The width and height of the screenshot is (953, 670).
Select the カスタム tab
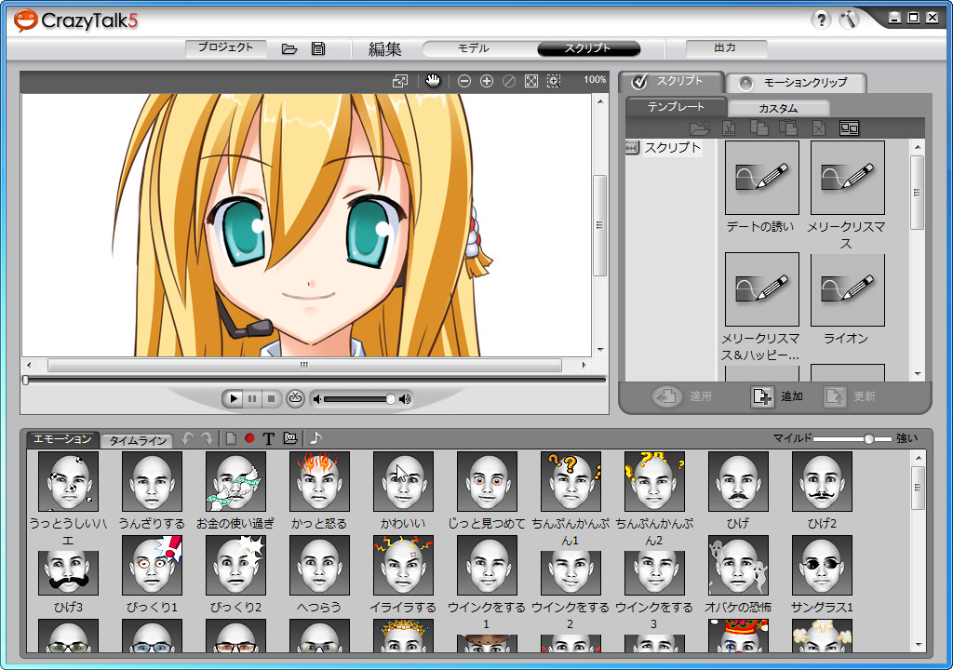coord(778,108)
